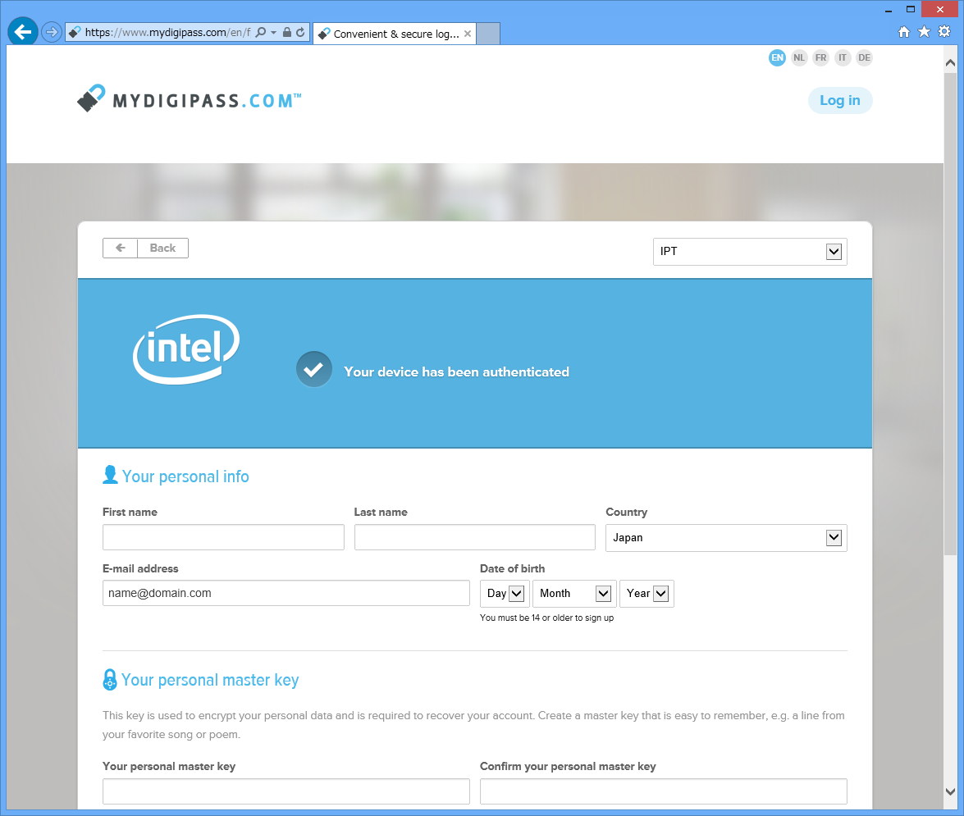Click the authenticated checkmark icon
This screenshot has width=964, height=816.
click(313, 369)
